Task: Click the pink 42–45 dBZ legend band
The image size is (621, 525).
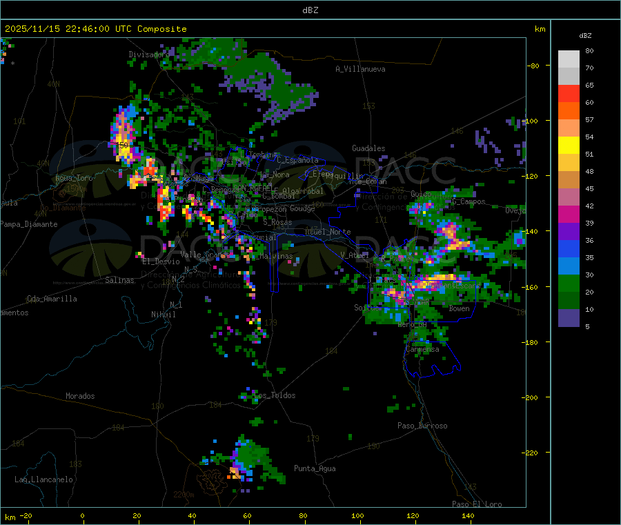Action: click(x=569, y=197)
